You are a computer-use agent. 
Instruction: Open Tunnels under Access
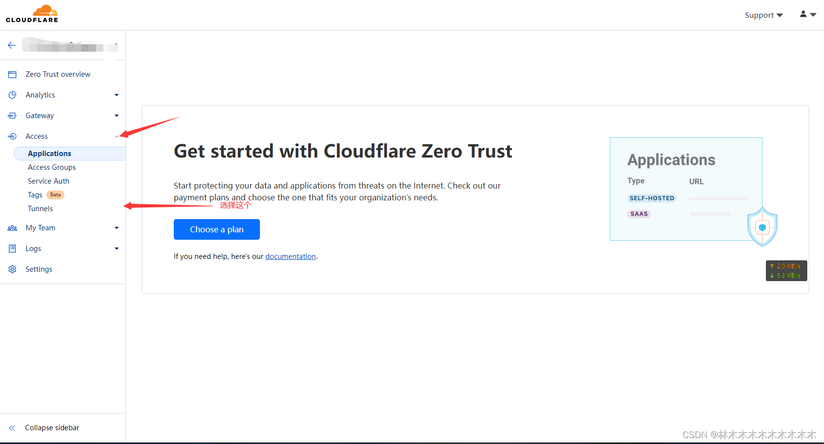coord(40,208)
